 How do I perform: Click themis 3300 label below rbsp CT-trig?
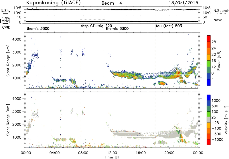(x=117, y=28)
